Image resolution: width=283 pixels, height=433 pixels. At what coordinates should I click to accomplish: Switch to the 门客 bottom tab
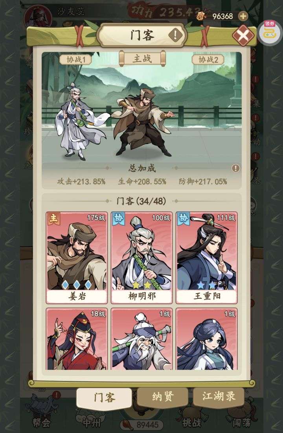tap(104, 398)
